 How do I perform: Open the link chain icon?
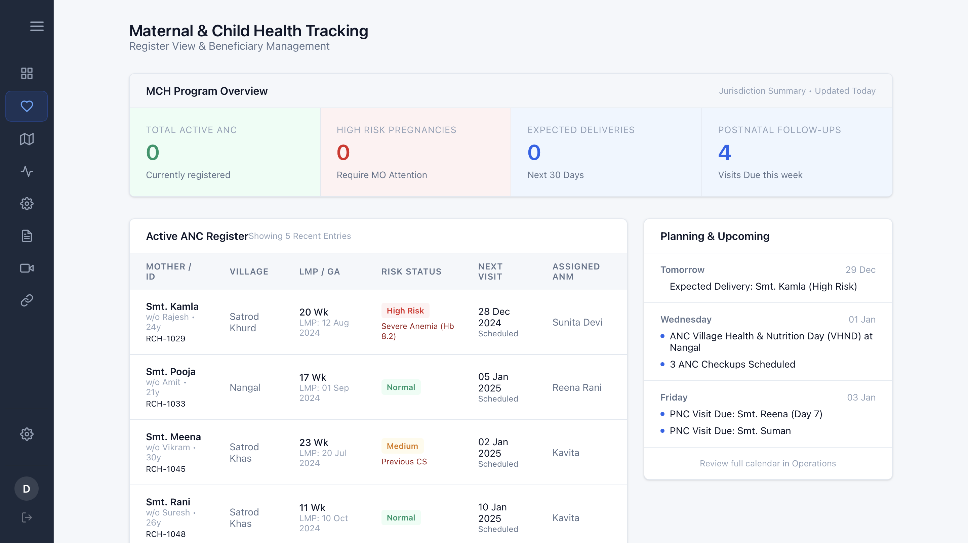point(27,301)
